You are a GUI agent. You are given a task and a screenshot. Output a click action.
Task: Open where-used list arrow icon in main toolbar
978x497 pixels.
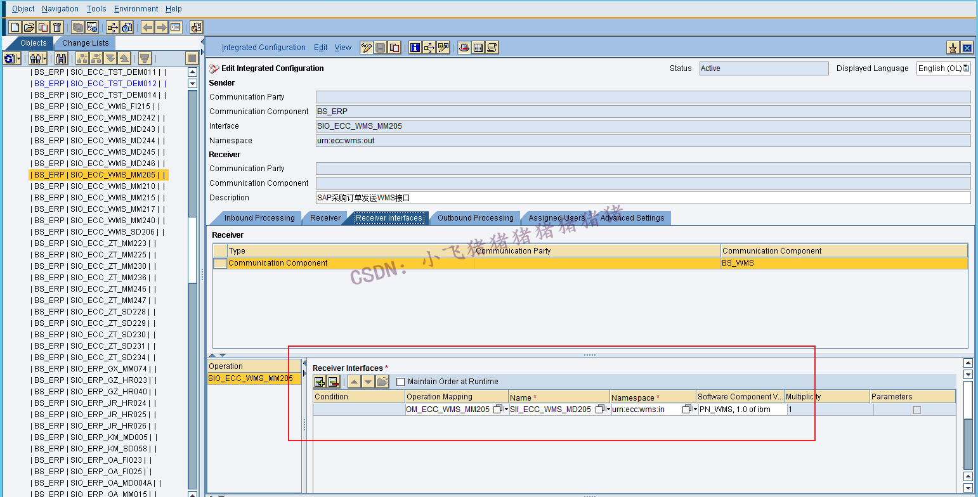pos(113,27)
